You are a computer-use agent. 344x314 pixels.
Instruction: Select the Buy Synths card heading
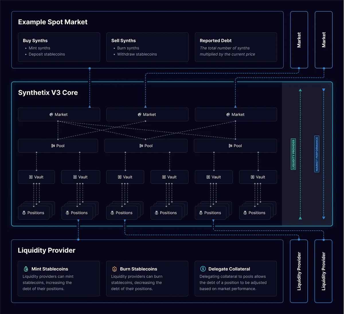[x=35, y=41]
